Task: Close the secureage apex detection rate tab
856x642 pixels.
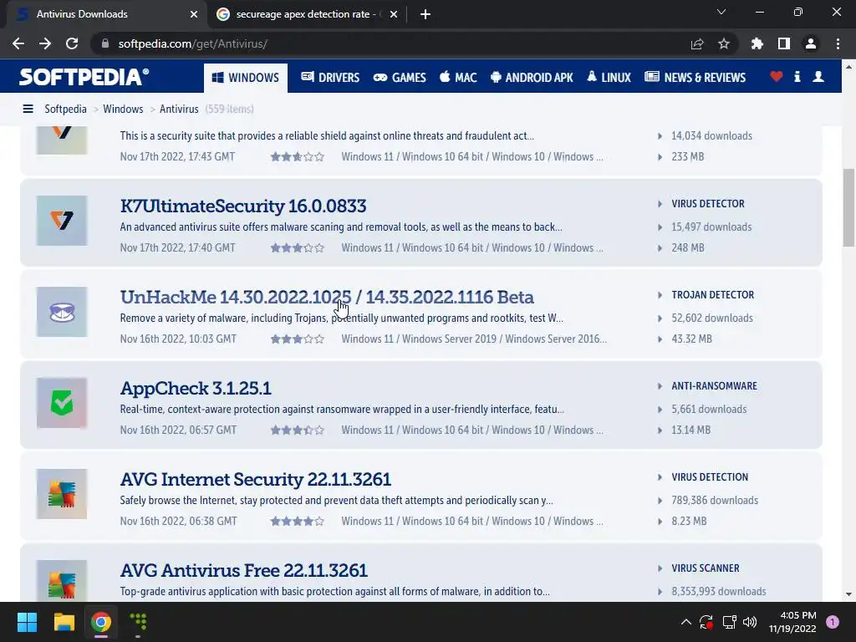Action: (394, 14)
